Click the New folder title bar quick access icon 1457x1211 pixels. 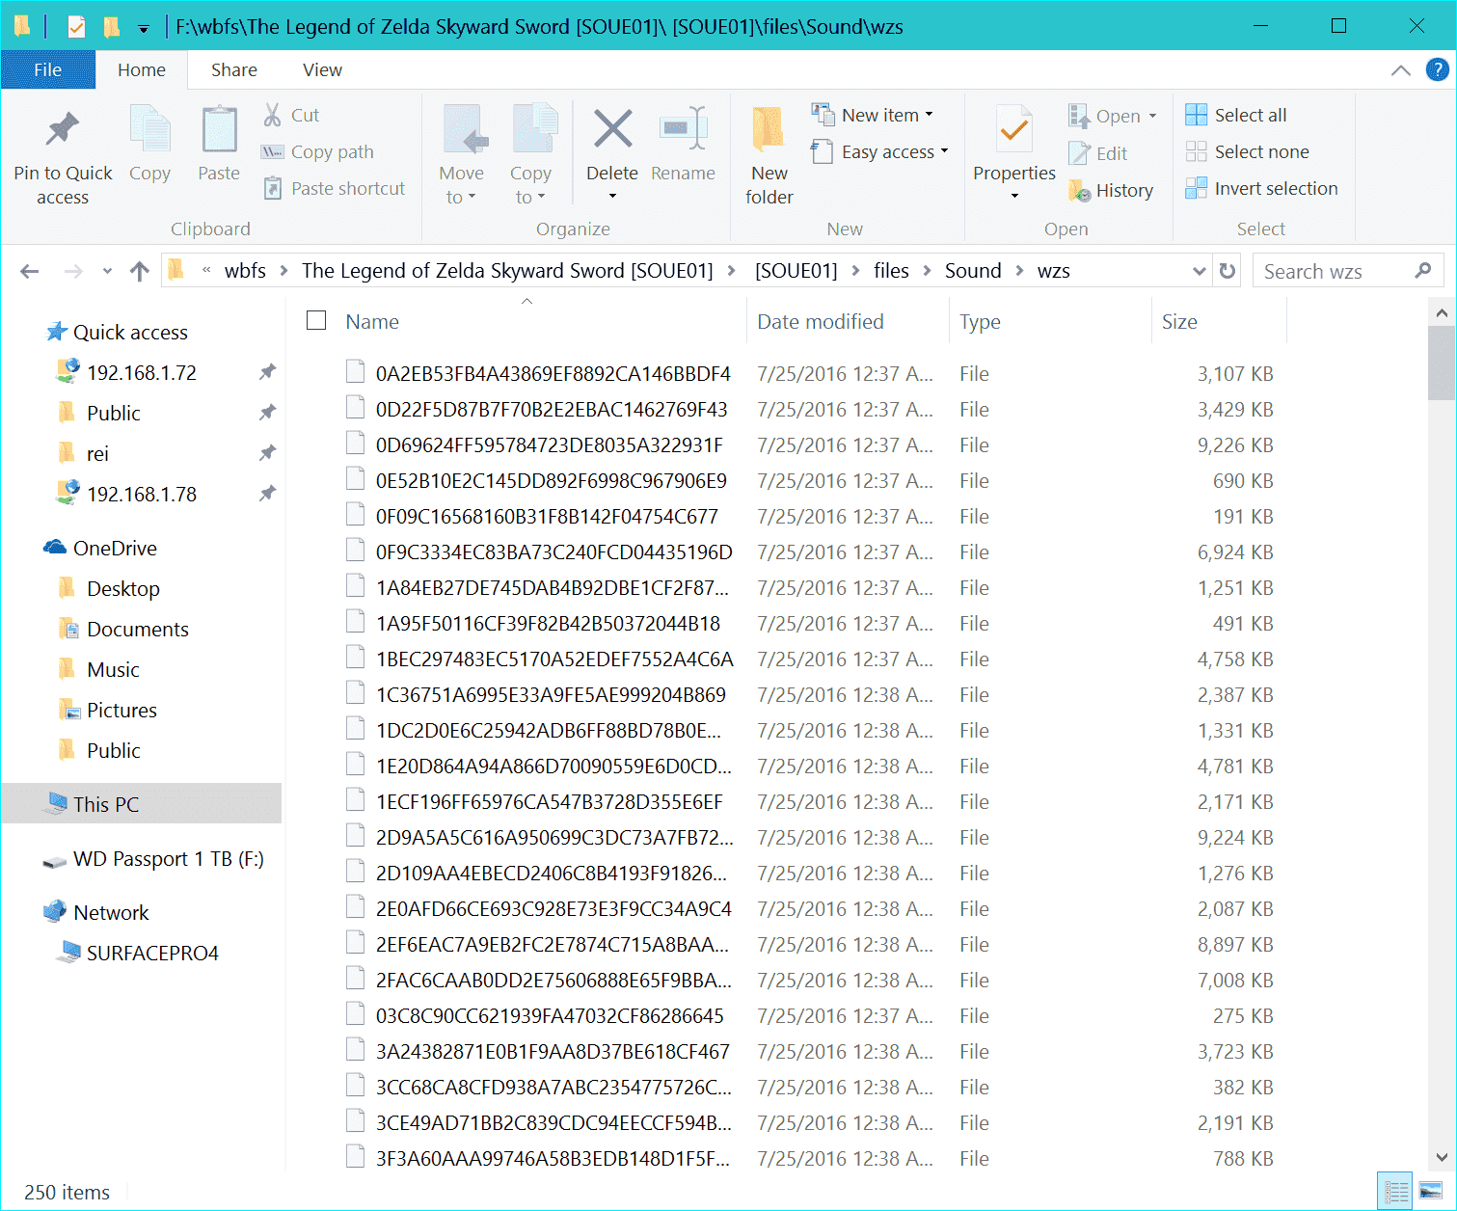point(112,26)
